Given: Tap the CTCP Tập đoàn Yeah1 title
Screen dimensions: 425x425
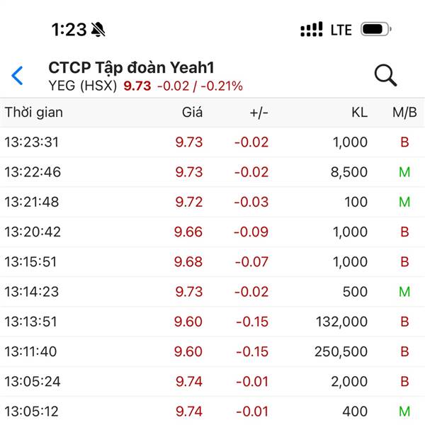Looking at the screenshot, I should tap(132, 67).
